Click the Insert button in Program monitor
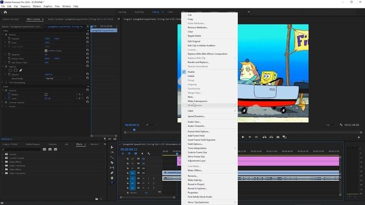Viewport: 365px width, 205px height. pyautogui.click(x=265, y=137)
